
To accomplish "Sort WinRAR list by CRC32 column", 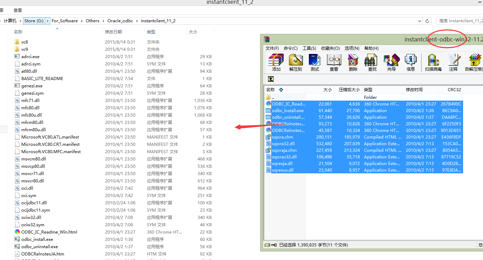I will [454, 89].
